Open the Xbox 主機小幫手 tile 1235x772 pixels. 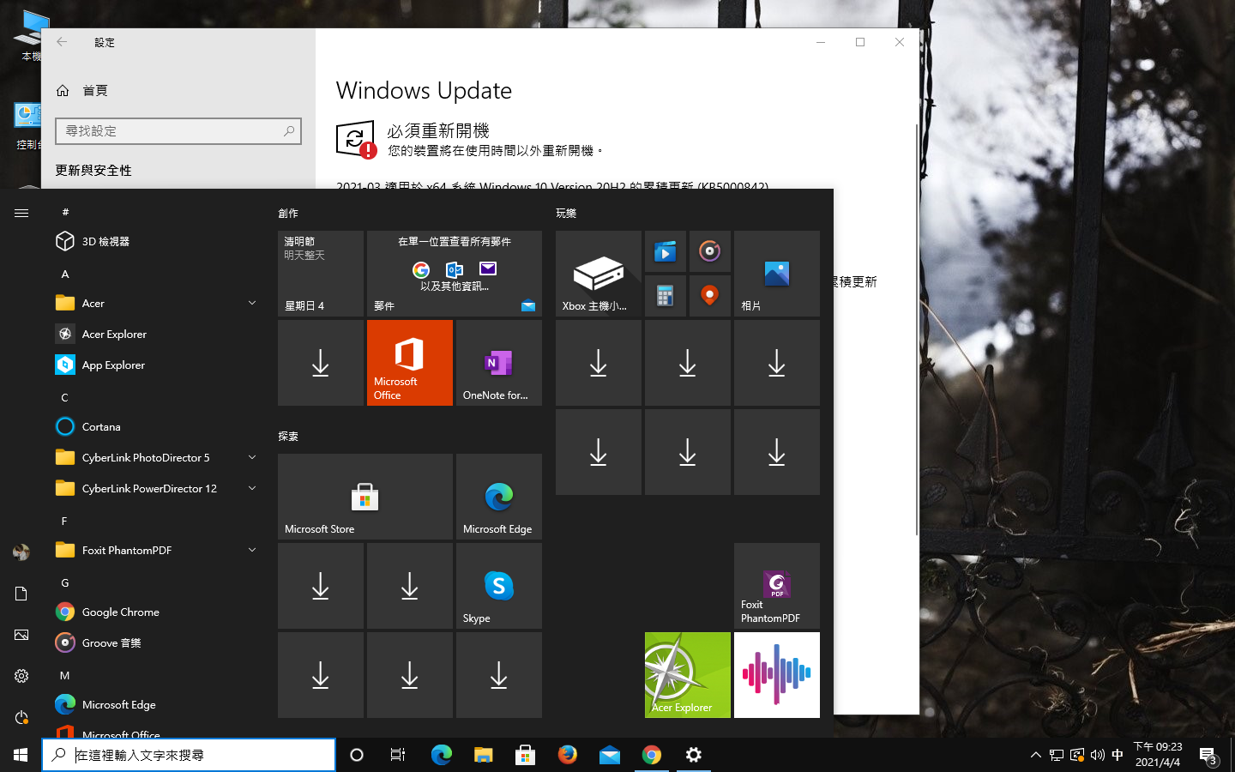click(599, 274)
